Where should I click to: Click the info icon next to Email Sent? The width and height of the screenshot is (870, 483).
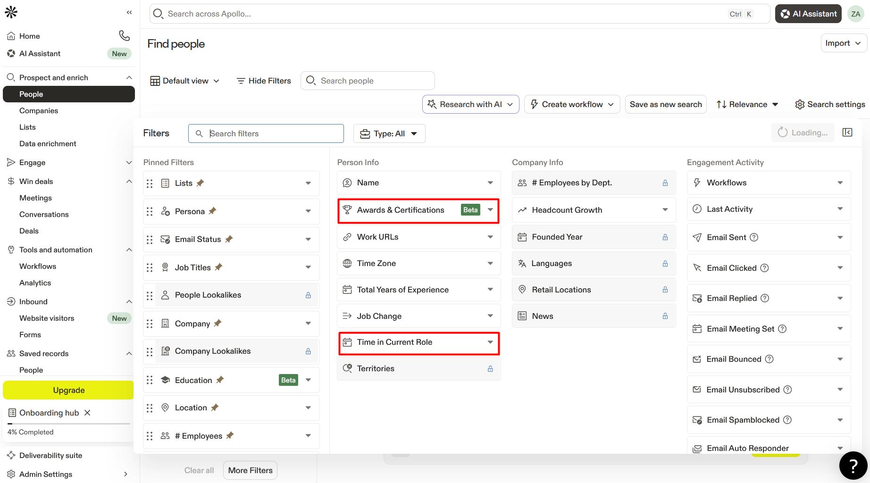[x=754, y=237]
